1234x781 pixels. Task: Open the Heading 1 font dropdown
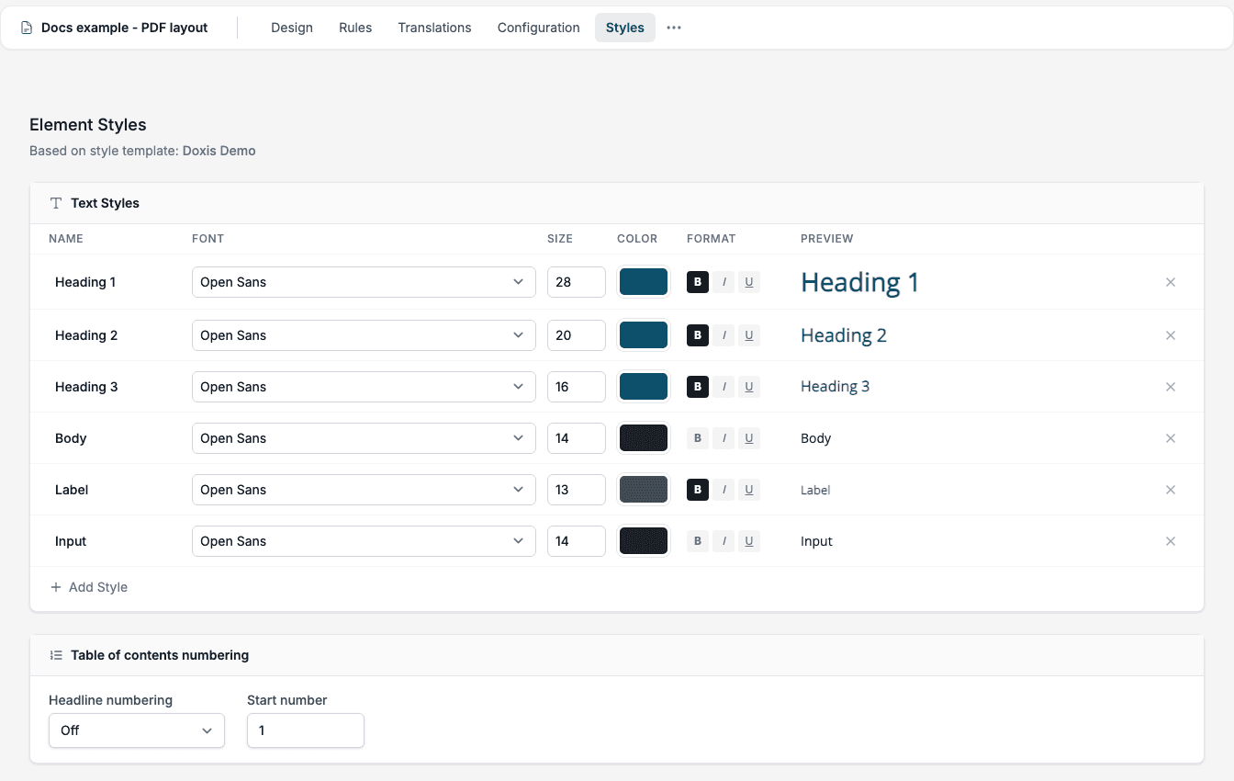click(364, 282)
